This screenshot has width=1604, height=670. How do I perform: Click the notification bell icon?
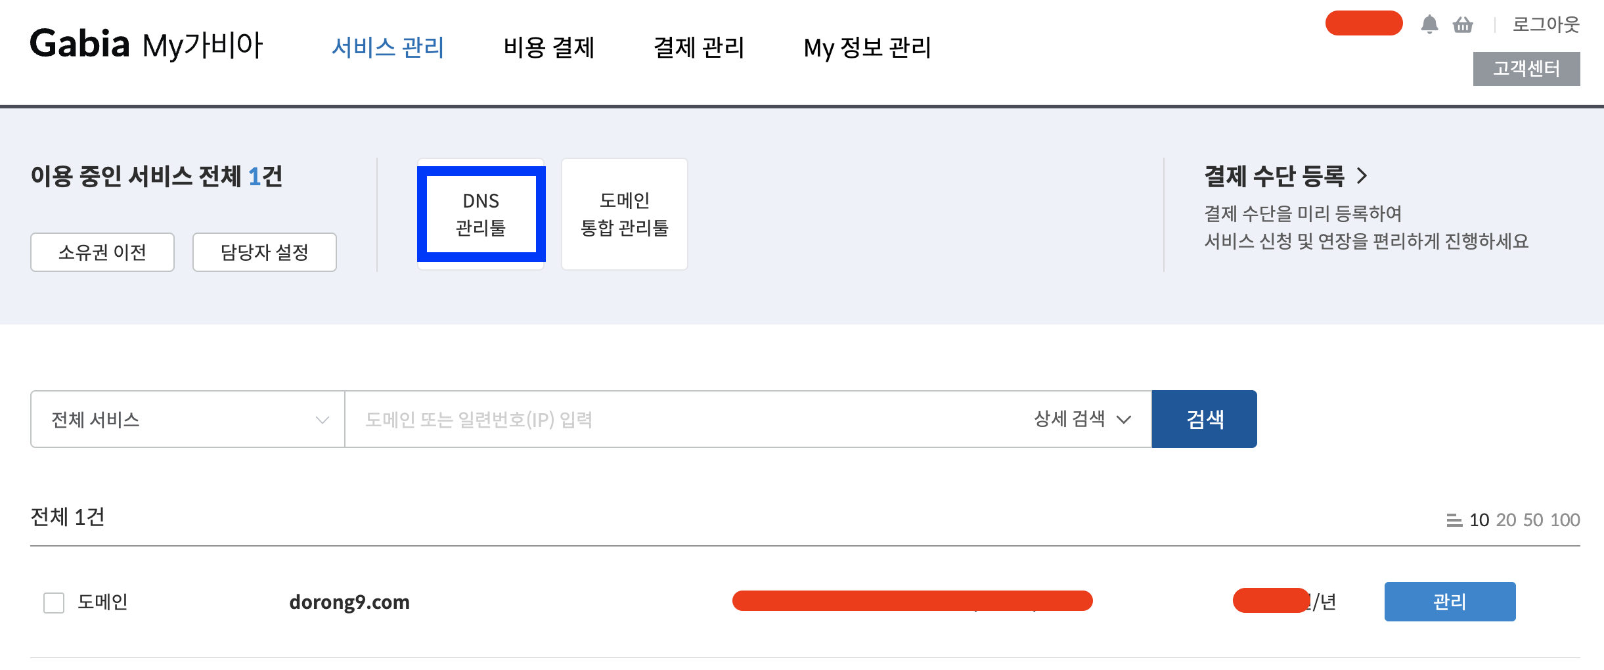[1429, 25]
